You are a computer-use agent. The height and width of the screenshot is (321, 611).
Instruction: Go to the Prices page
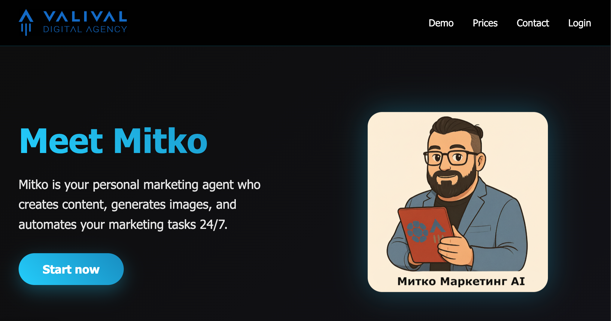coord(485,23)
